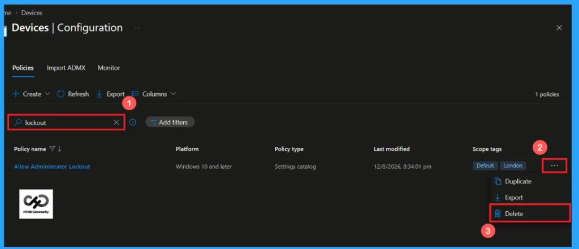This screenshot has height=249, width=579.
Task: Open the row ellipsis more actions menu
Action: pyautogui.click(x=554, y=166)
